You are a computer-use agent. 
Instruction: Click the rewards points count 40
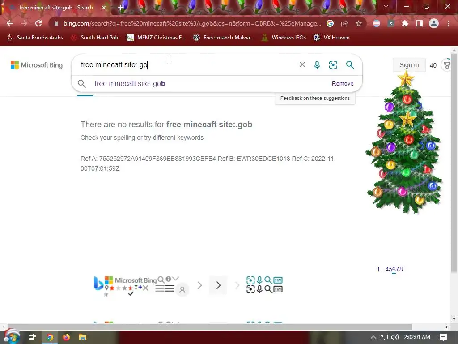tap(433, 65)
